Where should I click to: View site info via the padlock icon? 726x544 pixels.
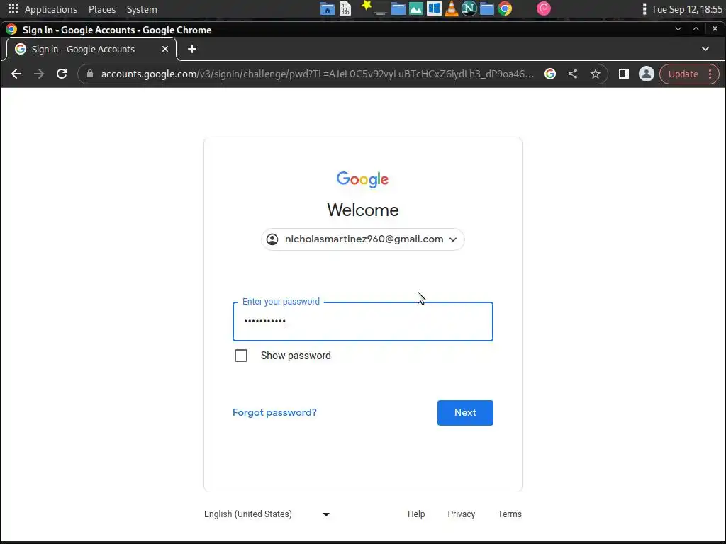pyautogui.click(x=90, y=74)
